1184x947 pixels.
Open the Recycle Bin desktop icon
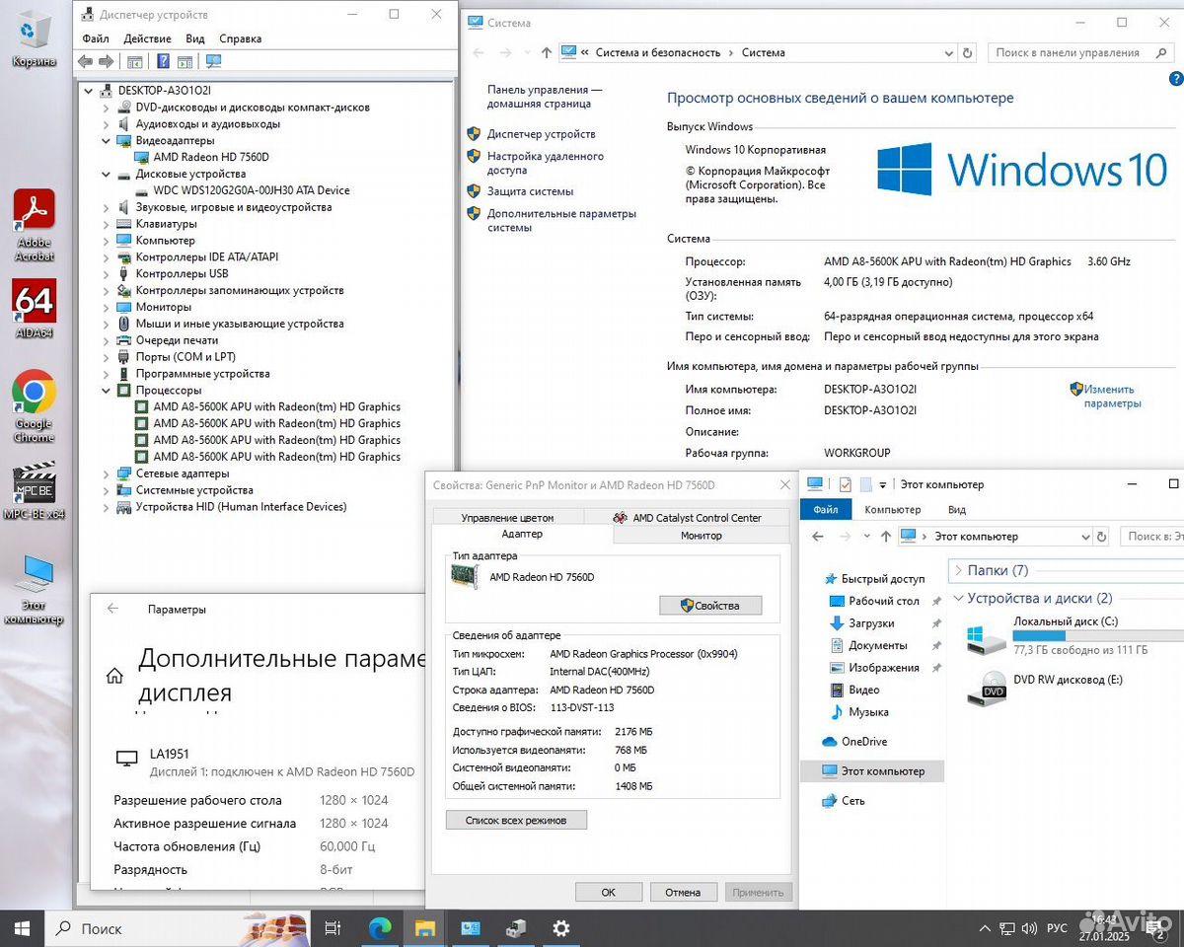(x=34, y=37)
